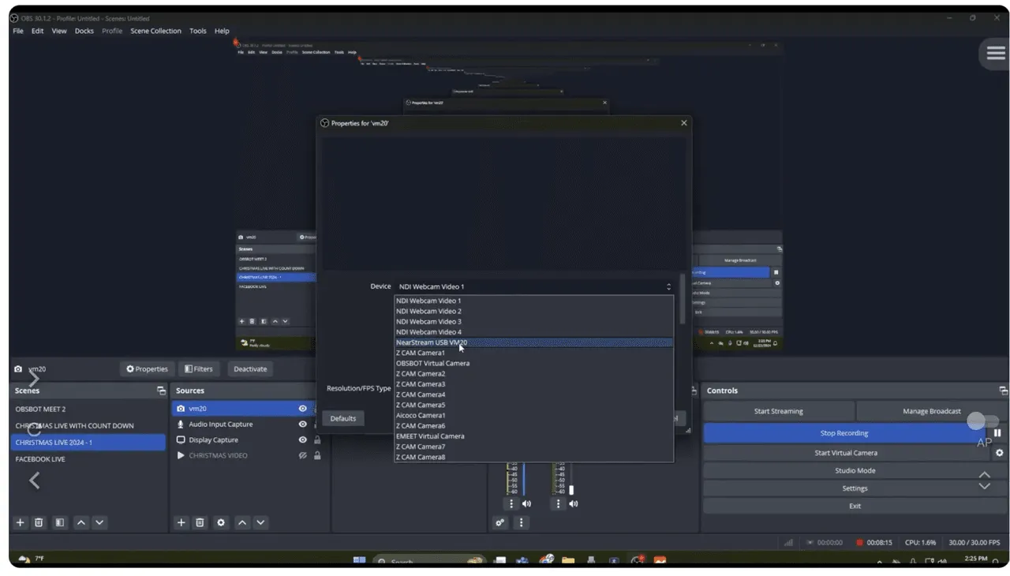Move the selected source up in the list
The image size is (1010, 576).
coord(242,522)
